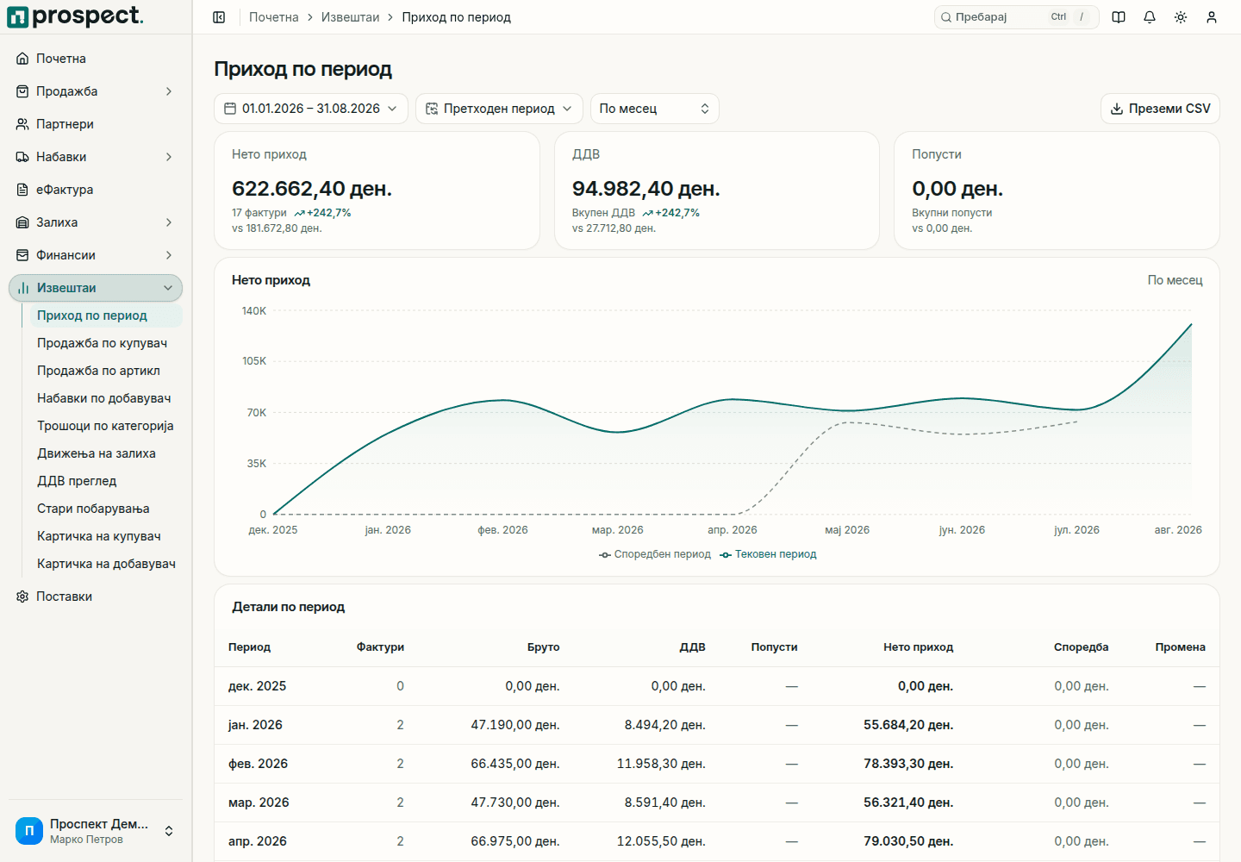The height and width of the screenshot is (862, 1241).
Task: Open the По месец grouping dropdown
Action: (655, 109)
